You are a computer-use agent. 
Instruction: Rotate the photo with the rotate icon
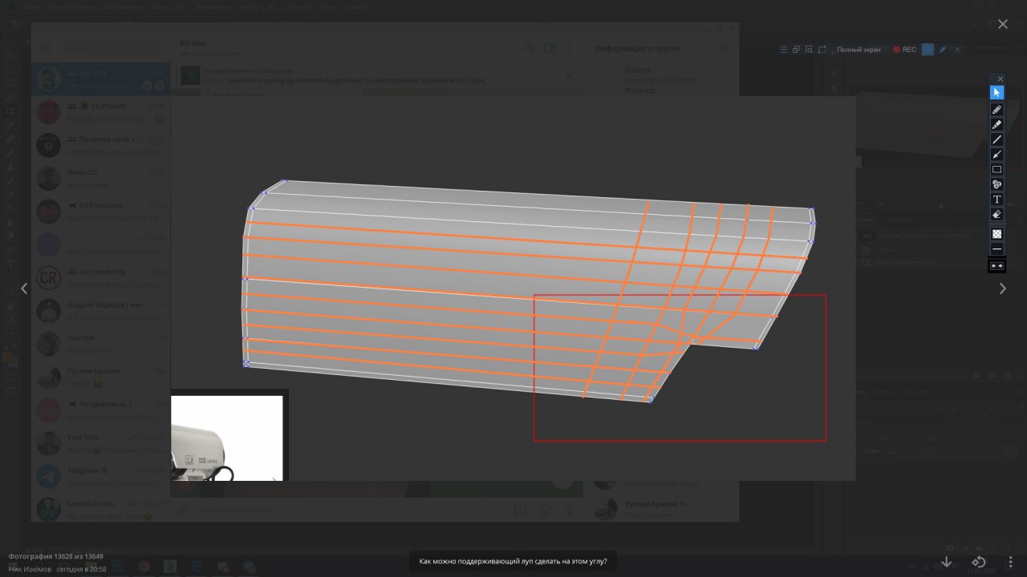coord(979,562)
